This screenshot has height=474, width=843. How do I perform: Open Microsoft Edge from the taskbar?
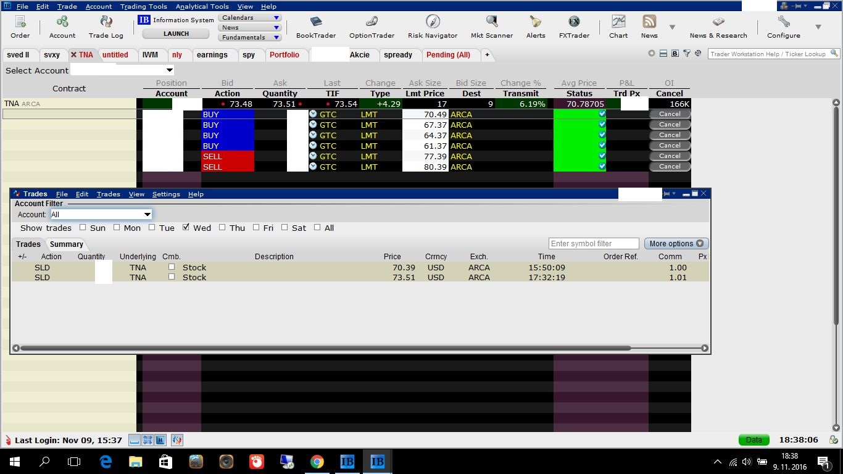(106, 461)
